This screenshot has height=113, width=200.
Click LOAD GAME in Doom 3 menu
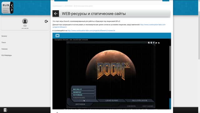point(112,100)
